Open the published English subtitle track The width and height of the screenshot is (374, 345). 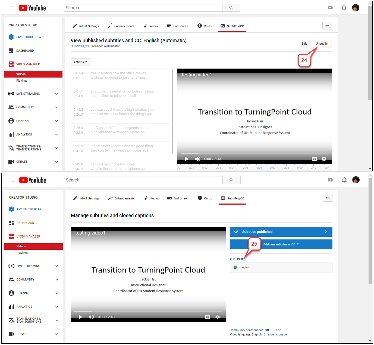(x=281, y=267)
